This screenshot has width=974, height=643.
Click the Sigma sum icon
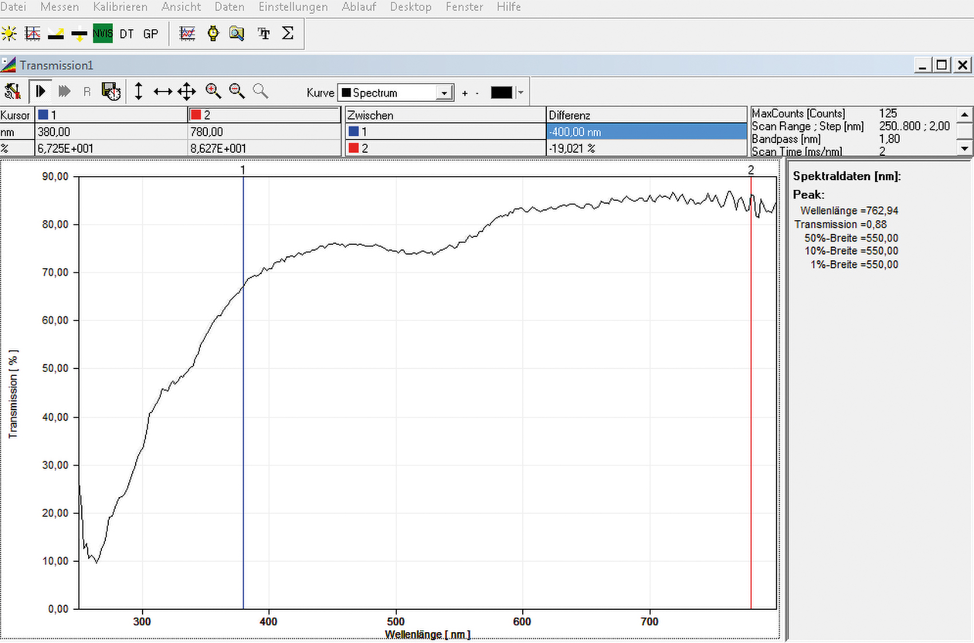click(287, 34)
